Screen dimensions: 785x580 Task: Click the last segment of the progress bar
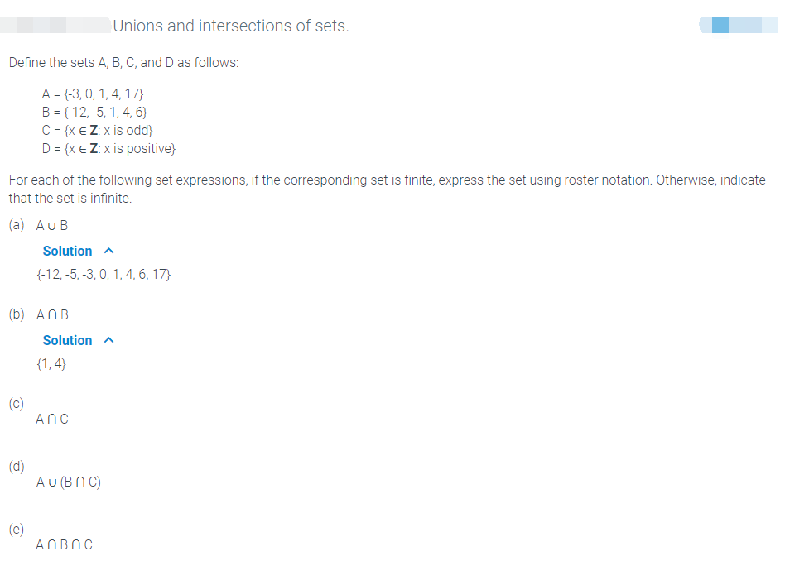(770, 25)
